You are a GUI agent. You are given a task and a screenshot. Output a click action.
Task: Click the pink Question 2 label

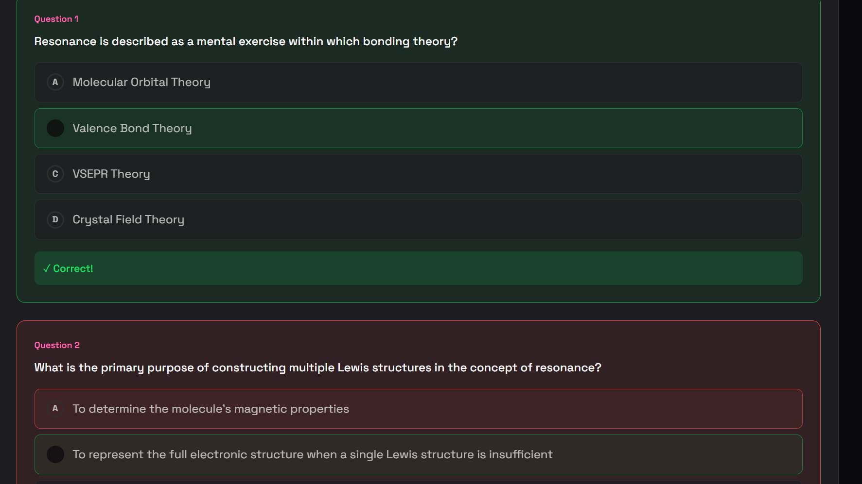tap(57, 345)
